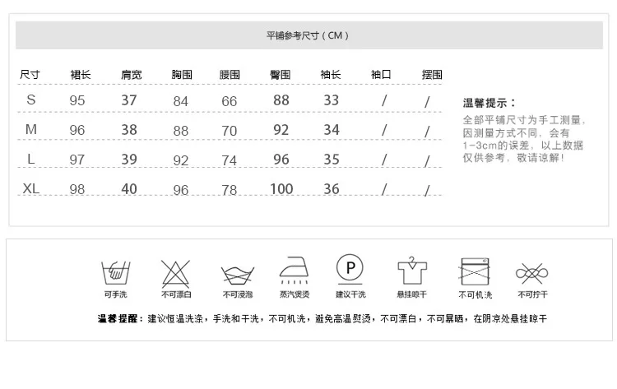Screen dimensions: 617x389
Task: Click the 可手洗 caption text
Action: tap(116, 294)
